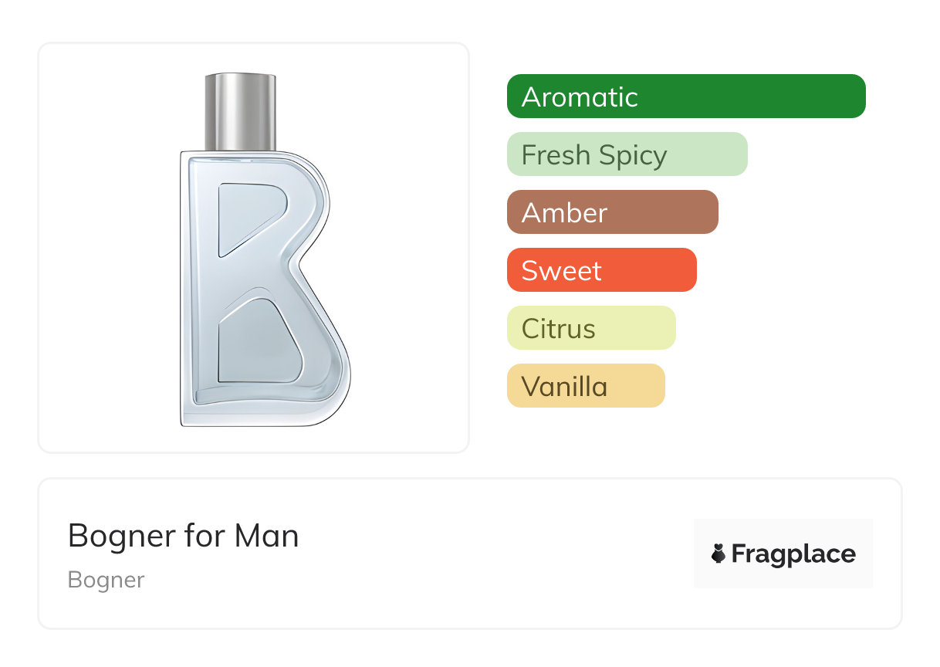The width and height of the screenshot is (940, 667).
Task: Click the silver cap of the perfume bottle
Action: tap(240, 111)
